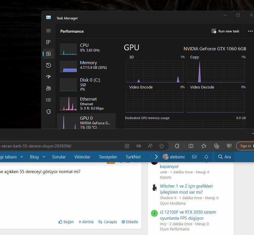The width and height of the screenshot is (254, 235).
Task: Like the post with Beğen
Action: (x=66, y=222)
